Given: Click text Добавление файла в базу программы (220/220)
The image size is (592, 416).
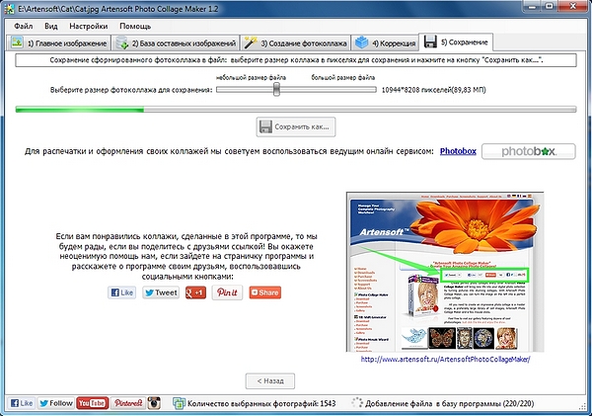Looking at the screenshot, I should pos(449,403).
